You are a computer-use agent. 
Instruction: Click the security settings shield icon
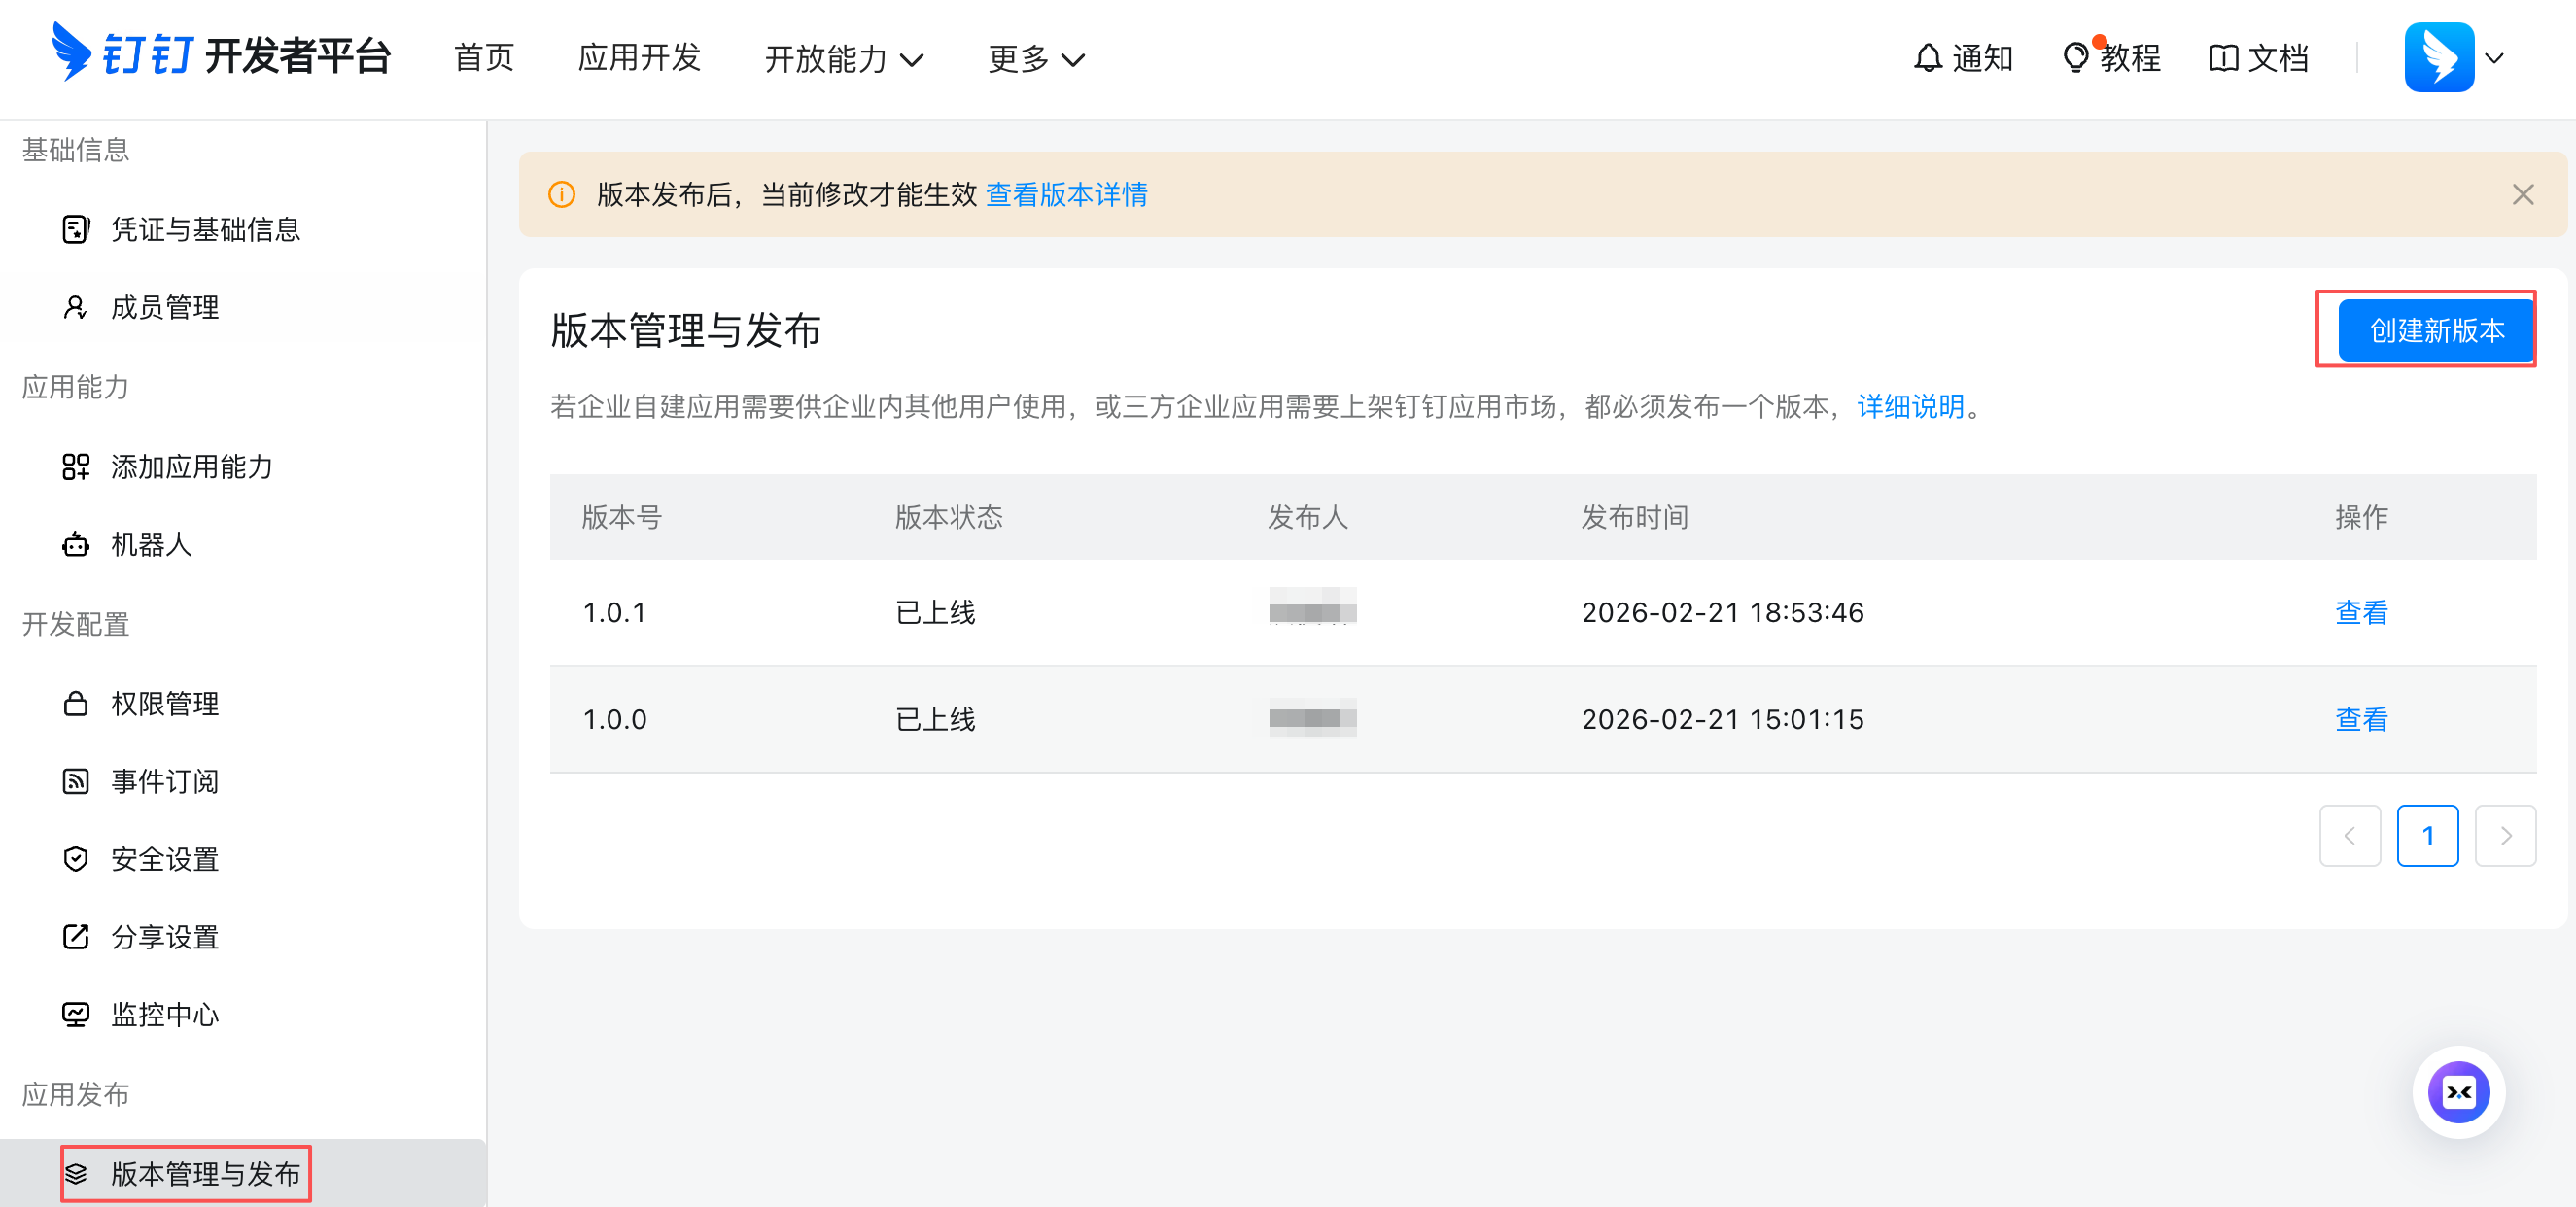pos(76,859)
